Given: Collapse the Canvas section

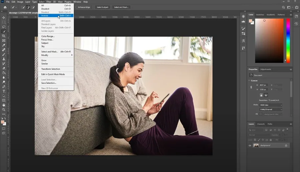Looking at the screenshot, I should pos(249,81).
